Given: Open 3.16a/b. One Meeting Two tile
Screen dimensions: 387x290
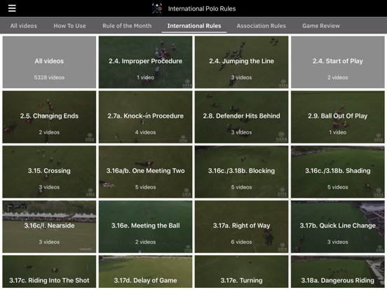Looking at the screenshot, I should [x=145, y=172].
